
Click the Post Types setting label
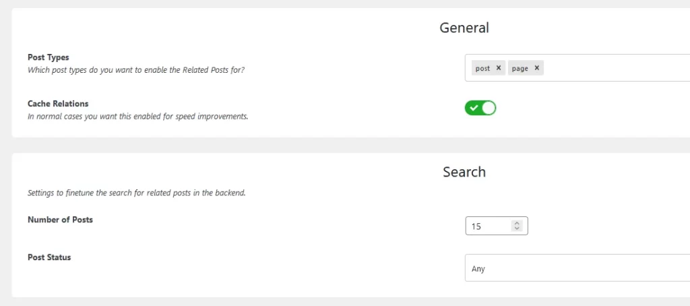coord(49,57)
